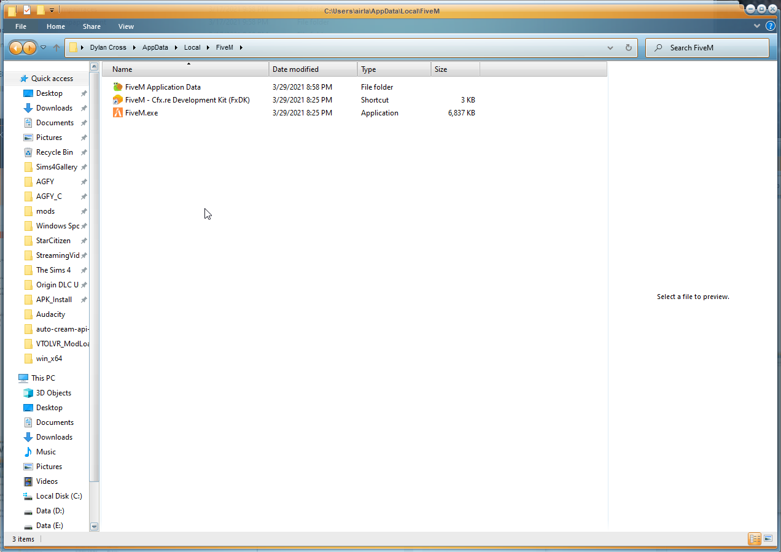Open the address bar history dropdown
Image resolution: width=781 pixels, height=552 pixels.
610,47
